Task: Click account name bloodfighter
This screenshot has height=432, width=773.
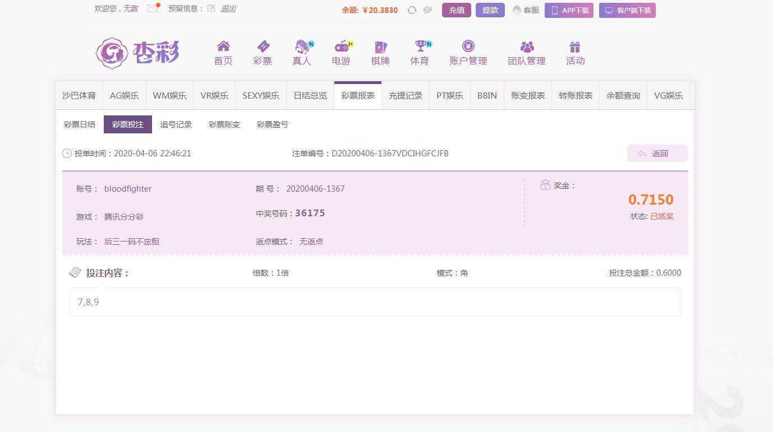Action: 128,189
